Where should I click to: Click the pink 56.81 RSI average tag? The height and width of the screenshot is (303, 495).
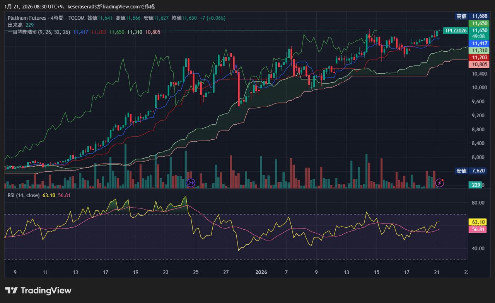pyautogui.click(x=480, y=229)
